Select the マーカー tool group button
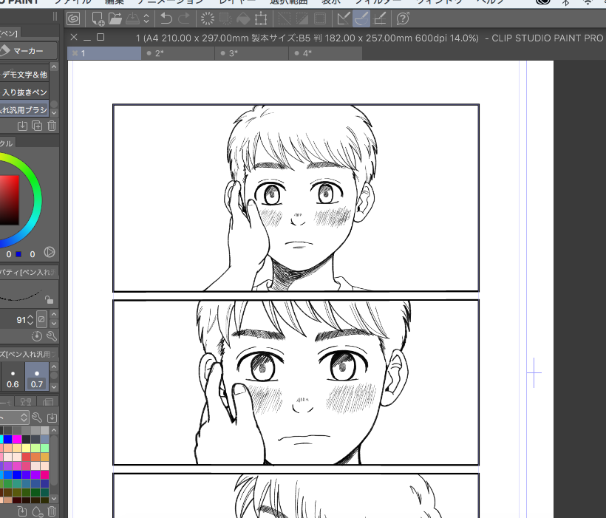606x518 pixels. [x=28, y=51]
